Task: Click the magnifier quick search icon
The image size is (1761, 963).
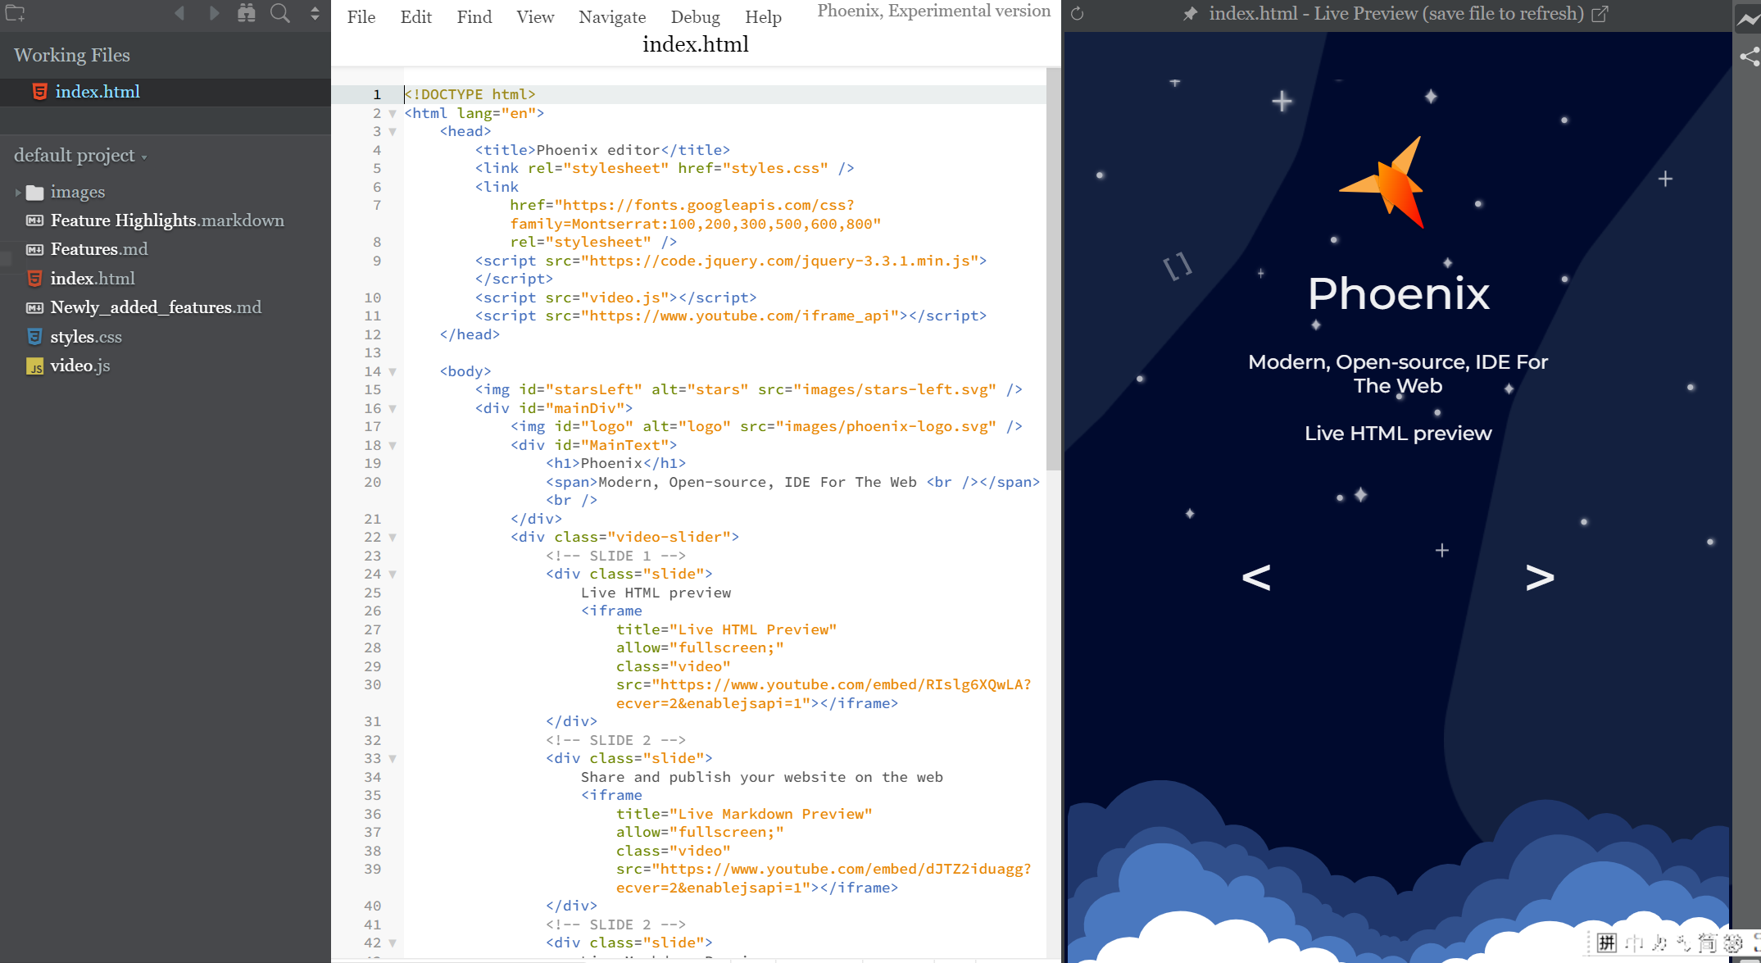Action: click(x=280, y=13)
